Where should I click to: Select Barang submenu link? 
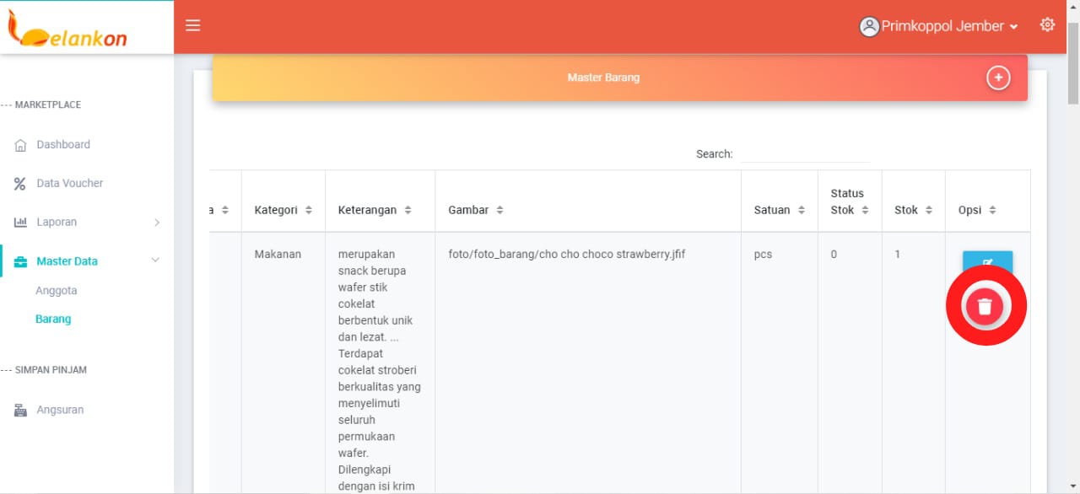tap(53, 319)
